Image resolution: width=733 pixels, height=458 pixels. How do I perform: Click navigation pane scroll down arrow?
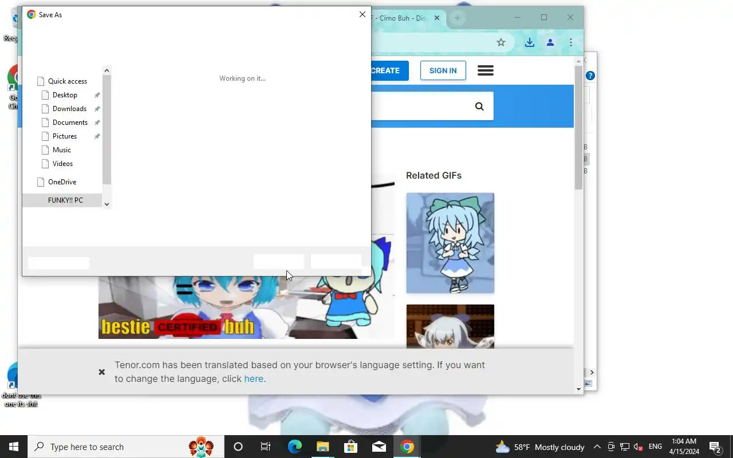pyautogui.click(x=107, y=204)
